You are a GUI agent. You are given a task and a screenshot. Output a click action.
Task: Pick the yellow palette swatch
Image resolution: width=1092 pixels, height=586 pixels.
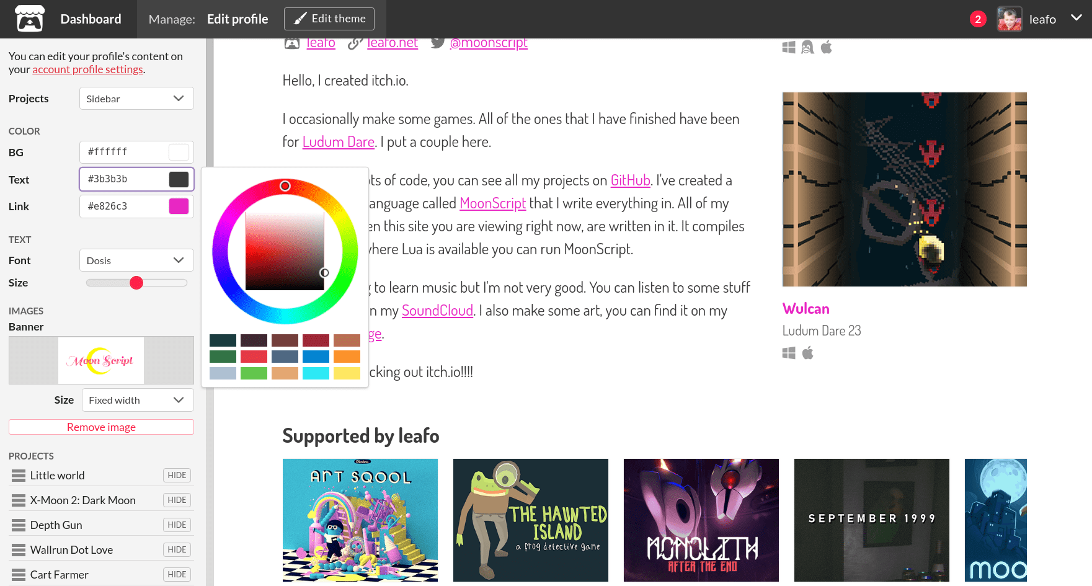tap(347, 373)
